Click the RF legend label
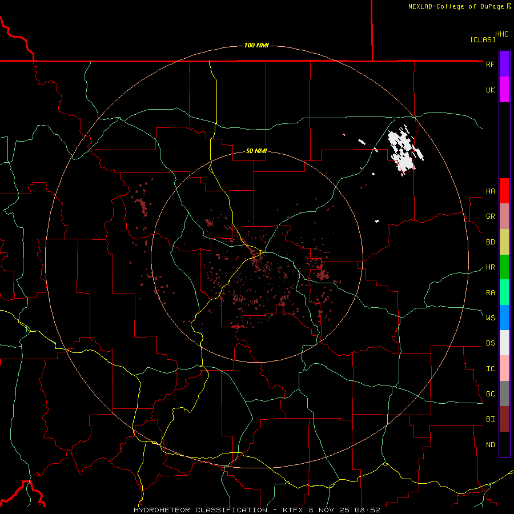 (490, 64)
